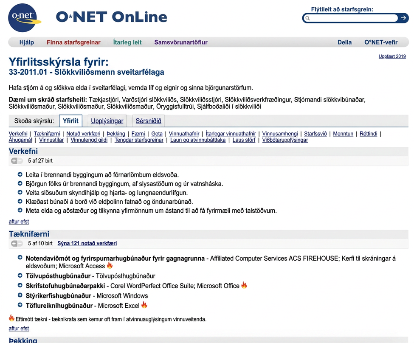Toggle plus/minus control in Tæknifærni section
This screenshot has height=343, width=414.
pyautogui.click(x=17, y=243)
